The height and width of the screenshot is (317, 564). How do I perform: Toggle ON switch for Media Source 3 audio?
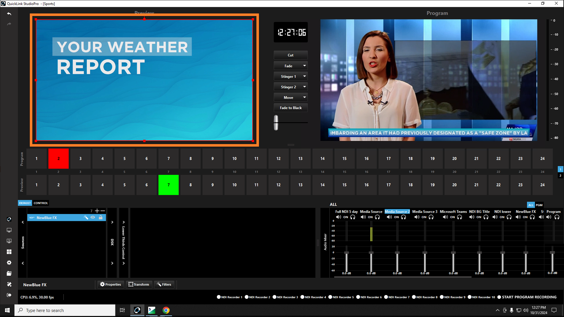tap(424, 217)
